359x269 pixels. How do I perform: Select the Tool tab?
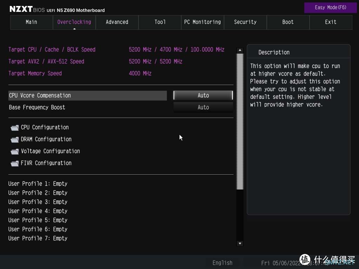coord(160,22)
